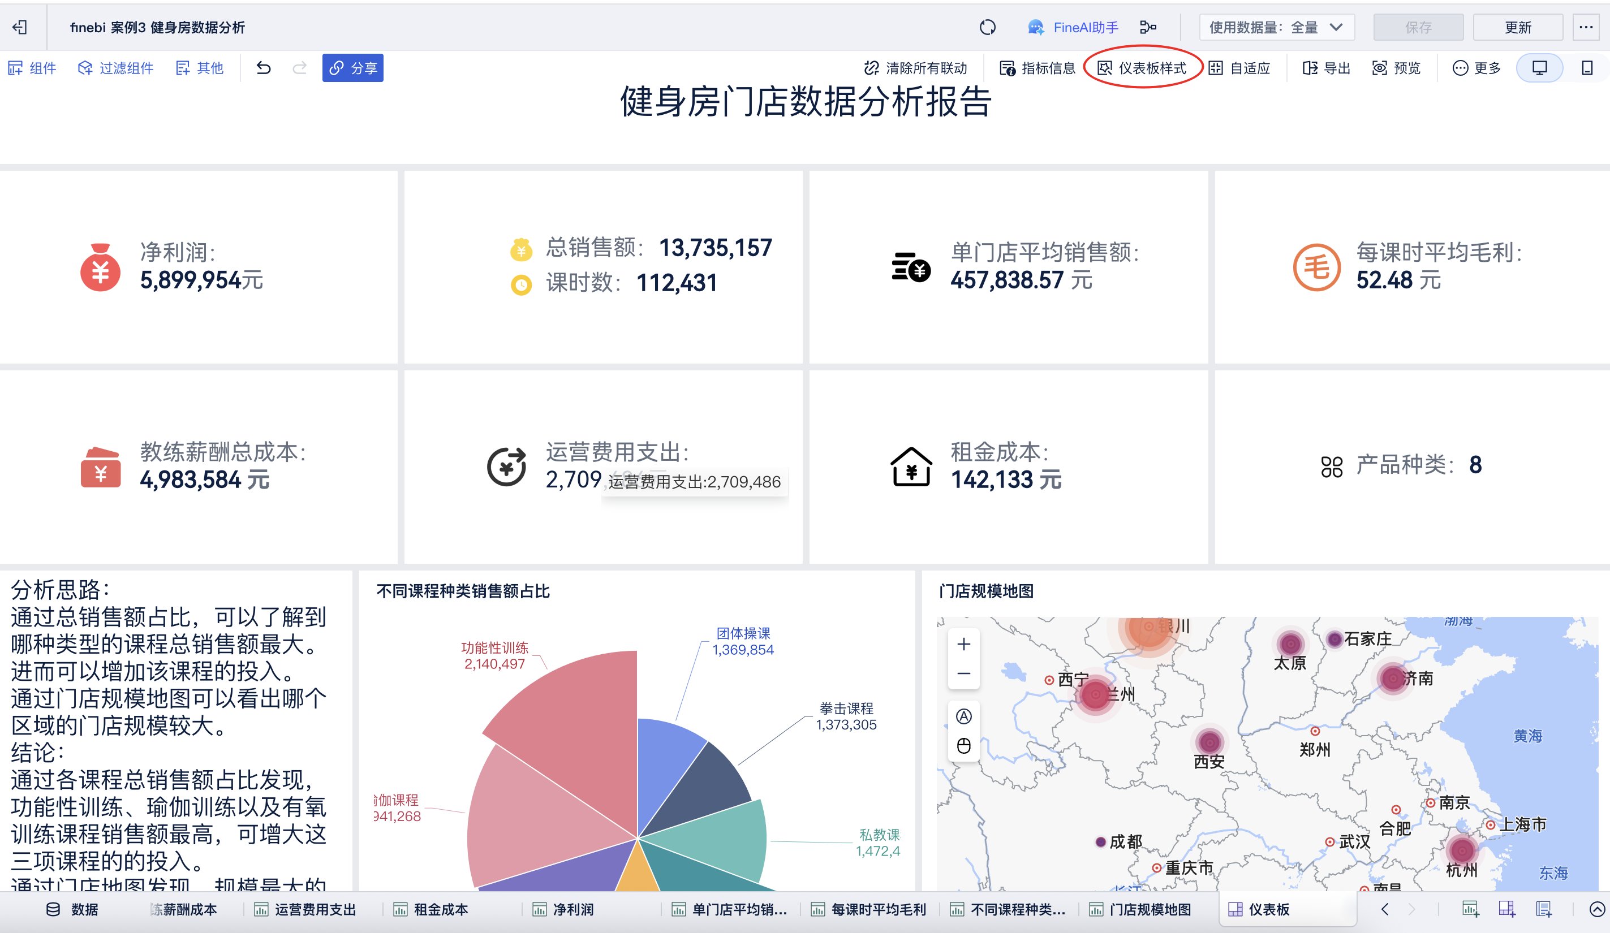Toggle 自适应 adaptive layout
The image size is (1610, 933).
[x=1239, y=68]
